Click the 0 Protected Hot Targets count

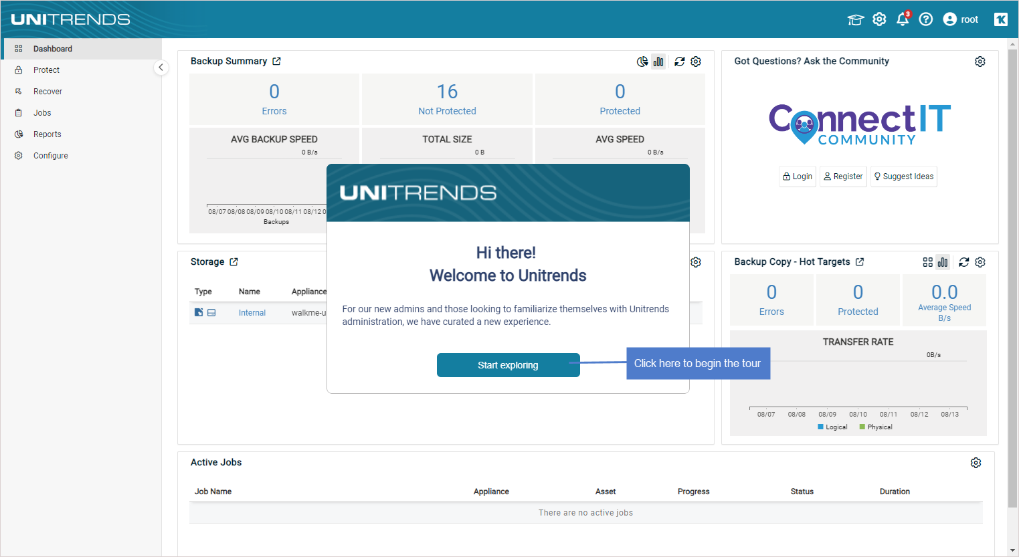pyautogui.click(x=858, y=300)
